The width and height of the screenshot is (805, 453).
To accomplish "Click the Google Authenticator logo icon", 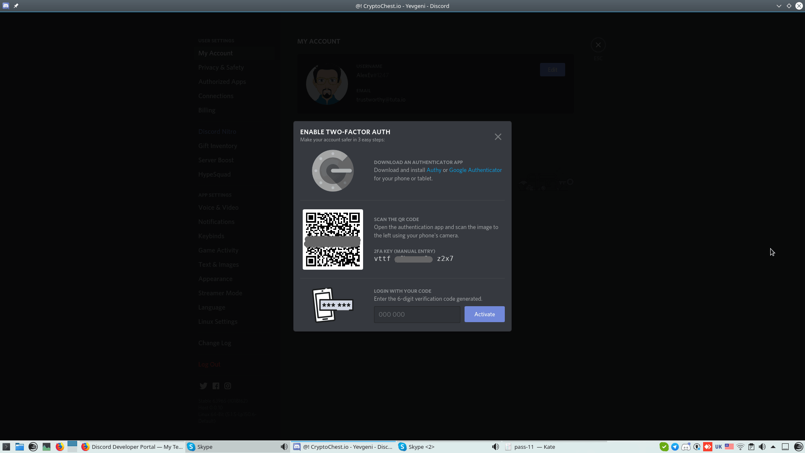I will coord(332,171).
